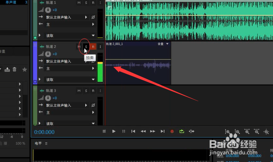This screenshot has width=273, height=162.
Task: Move playhead to previous marker button
Action: coord(133,131)
